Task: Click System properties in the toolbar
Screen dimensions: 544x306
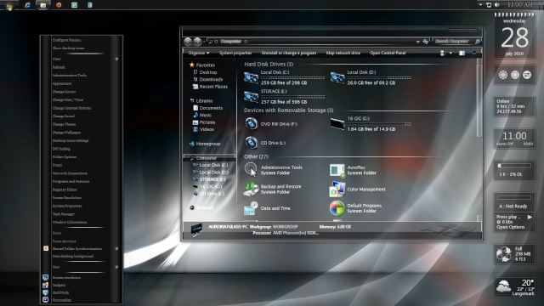Action: (235, 53)
